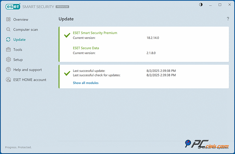The height and width of the screenshot is (154, 235).
Task: Open the page help question mark
Action: pyautogui.click(x=228, y=19)
